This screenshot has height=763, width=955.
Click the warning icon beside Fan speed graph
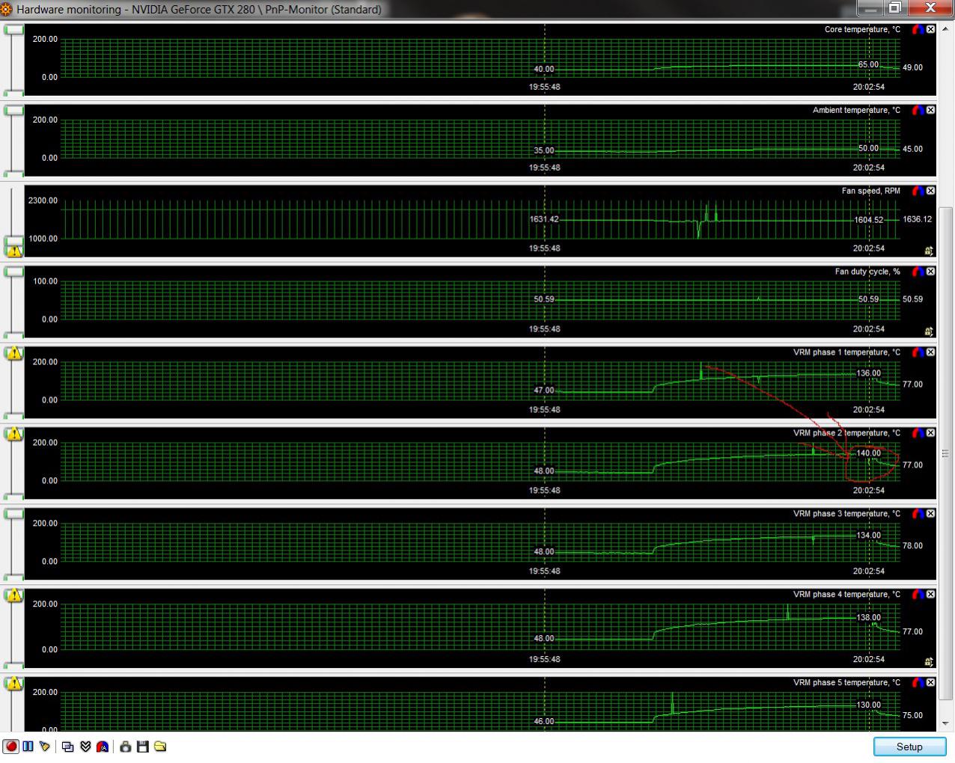[x=13, y=251]
